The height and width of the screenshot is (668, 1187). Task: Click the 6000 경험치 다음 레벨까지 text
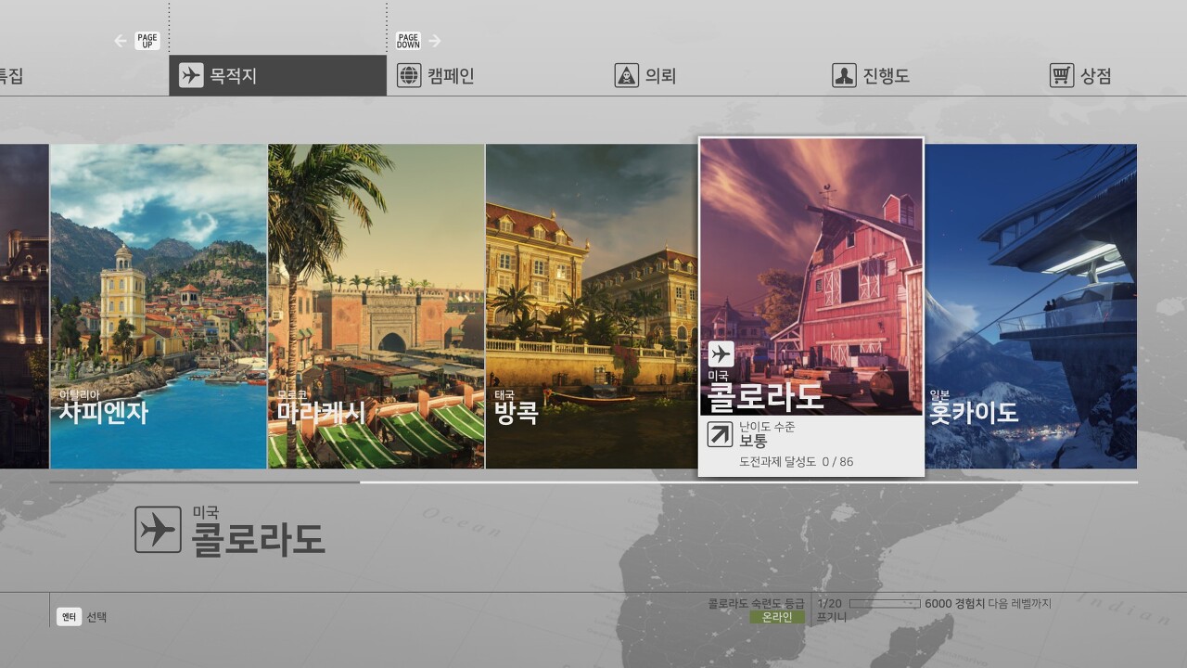pyautogui.click(x=988, y=604)
